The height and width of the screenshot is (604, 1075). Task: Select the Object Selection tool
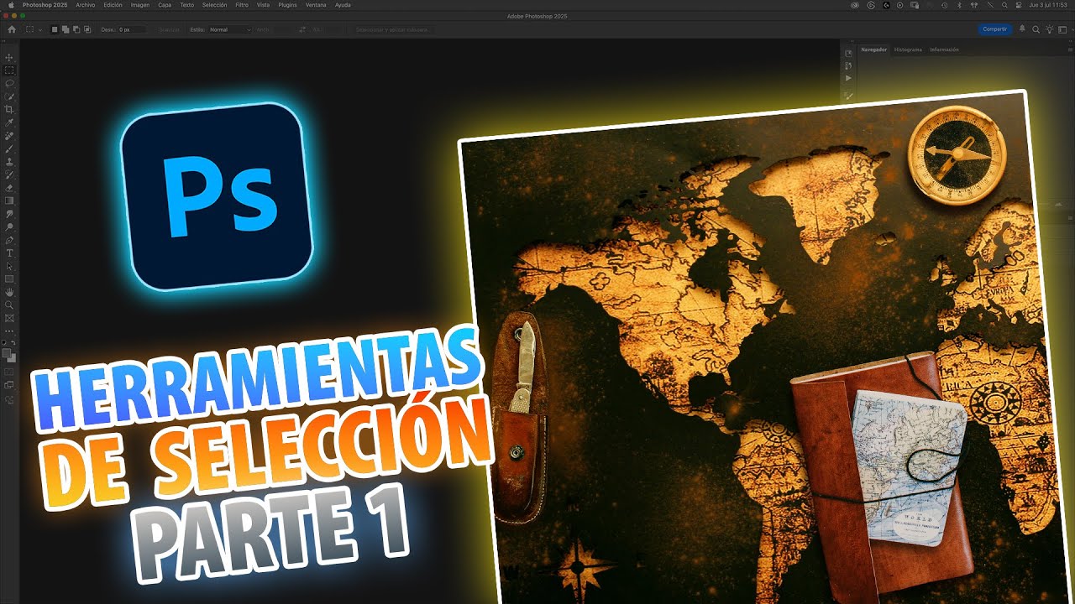10,96
